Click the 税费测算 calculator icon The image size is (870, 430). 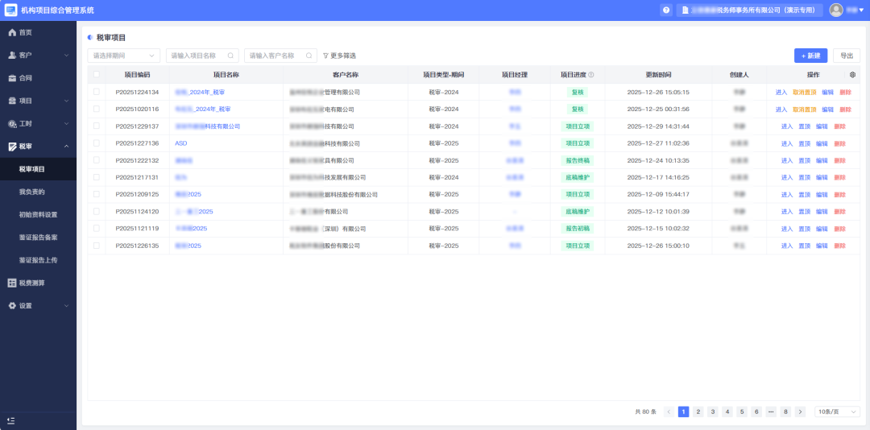(x=12, y=283)
